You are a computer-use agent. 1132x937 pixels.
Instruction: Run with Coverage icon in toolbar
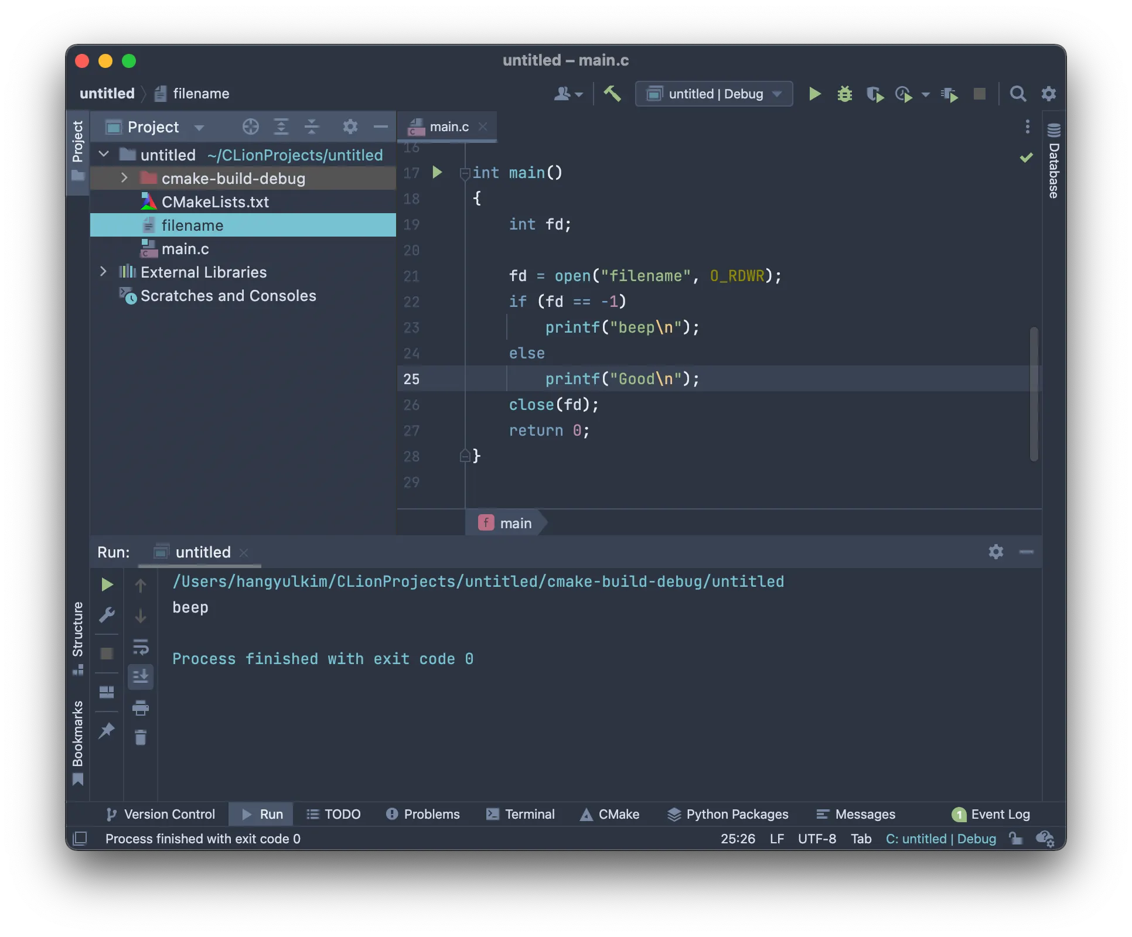tap(875, 94)
